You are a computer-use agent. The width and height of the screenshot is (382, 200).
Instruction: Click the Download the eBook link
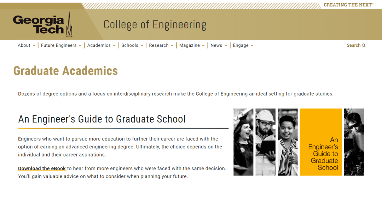point(42,168)
